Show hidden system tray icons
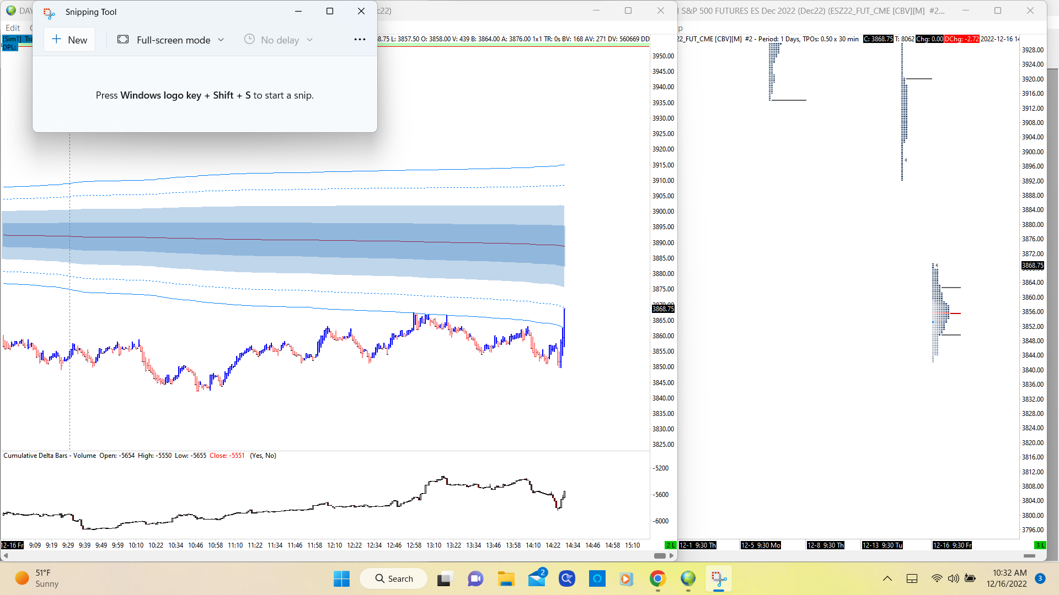 887,578
